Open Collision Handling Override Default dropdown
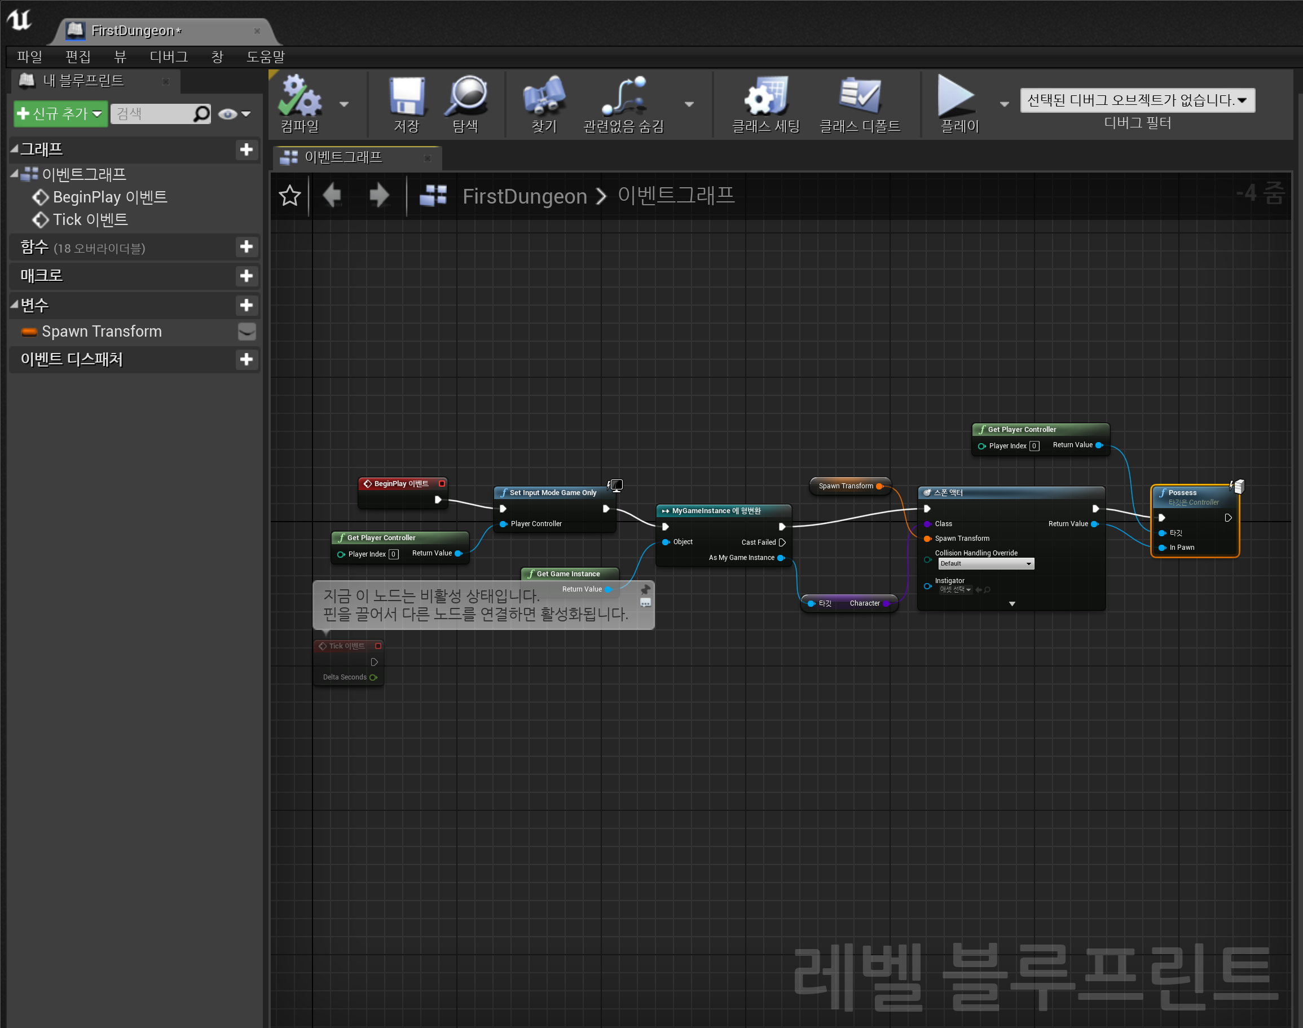The height and width of the screenshot is (1028, 1303). coord(985,563)
